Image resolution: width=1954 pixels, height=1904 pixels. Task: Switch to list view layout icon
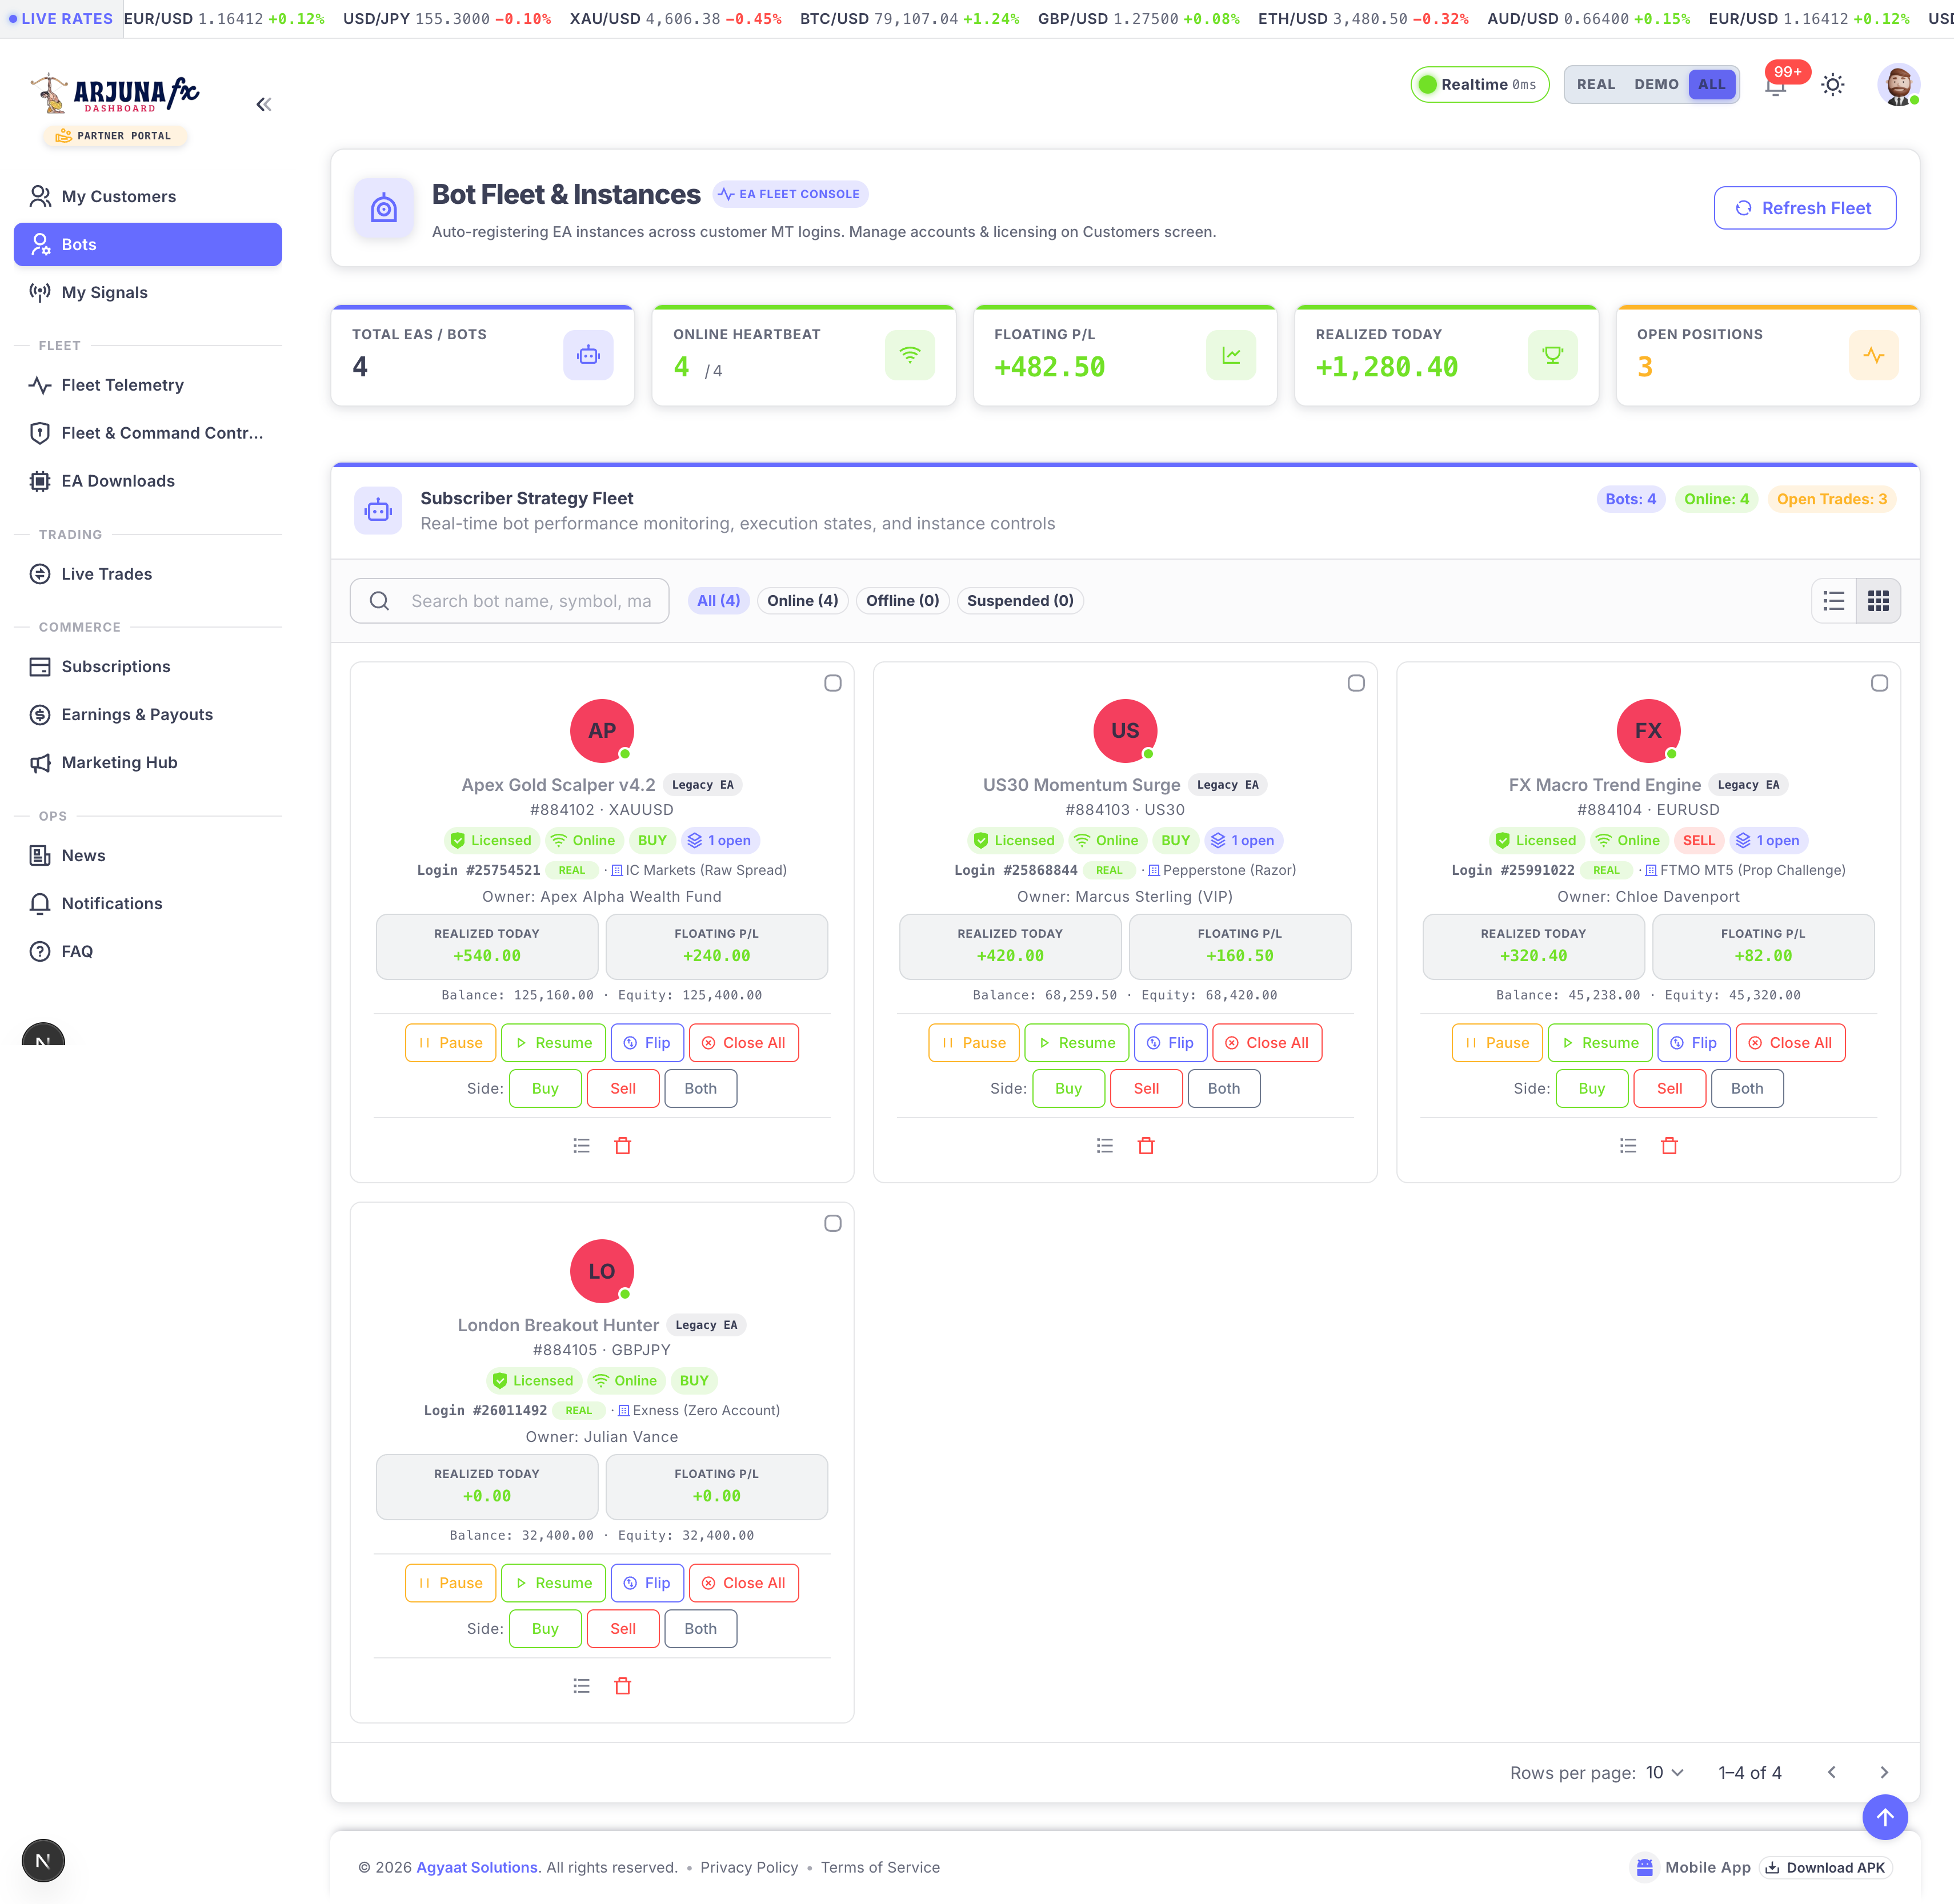pyautogui.click(x=1834, y=601)
